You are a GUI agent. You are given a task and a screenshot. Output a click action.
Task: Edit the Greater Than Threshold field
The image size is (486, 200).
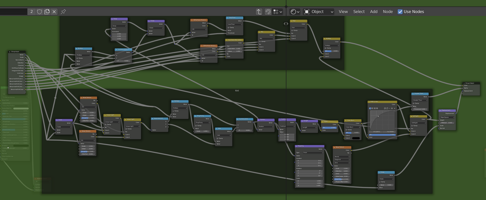[x=420, y=109]
